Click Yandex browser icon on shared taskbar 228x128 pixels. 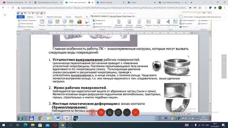pyautogui.click(x=67, y=118)
